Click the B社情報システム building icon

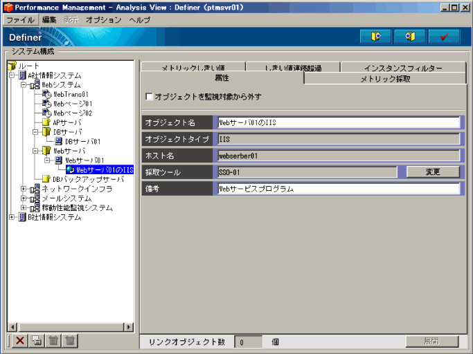22,217
